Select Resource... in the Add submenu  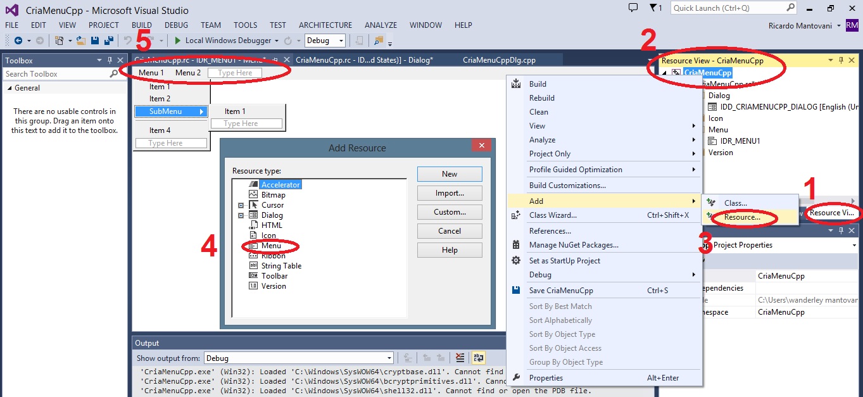point(742,217)
